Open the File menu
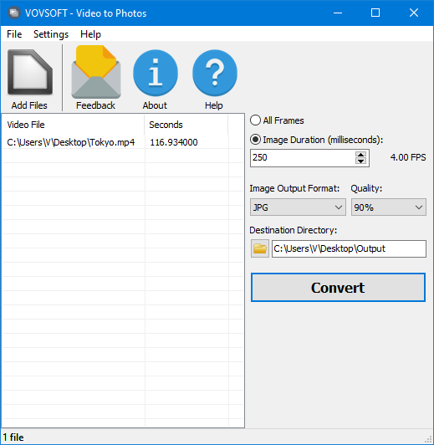This screenshot has height=445, width=434. (14, 34)
